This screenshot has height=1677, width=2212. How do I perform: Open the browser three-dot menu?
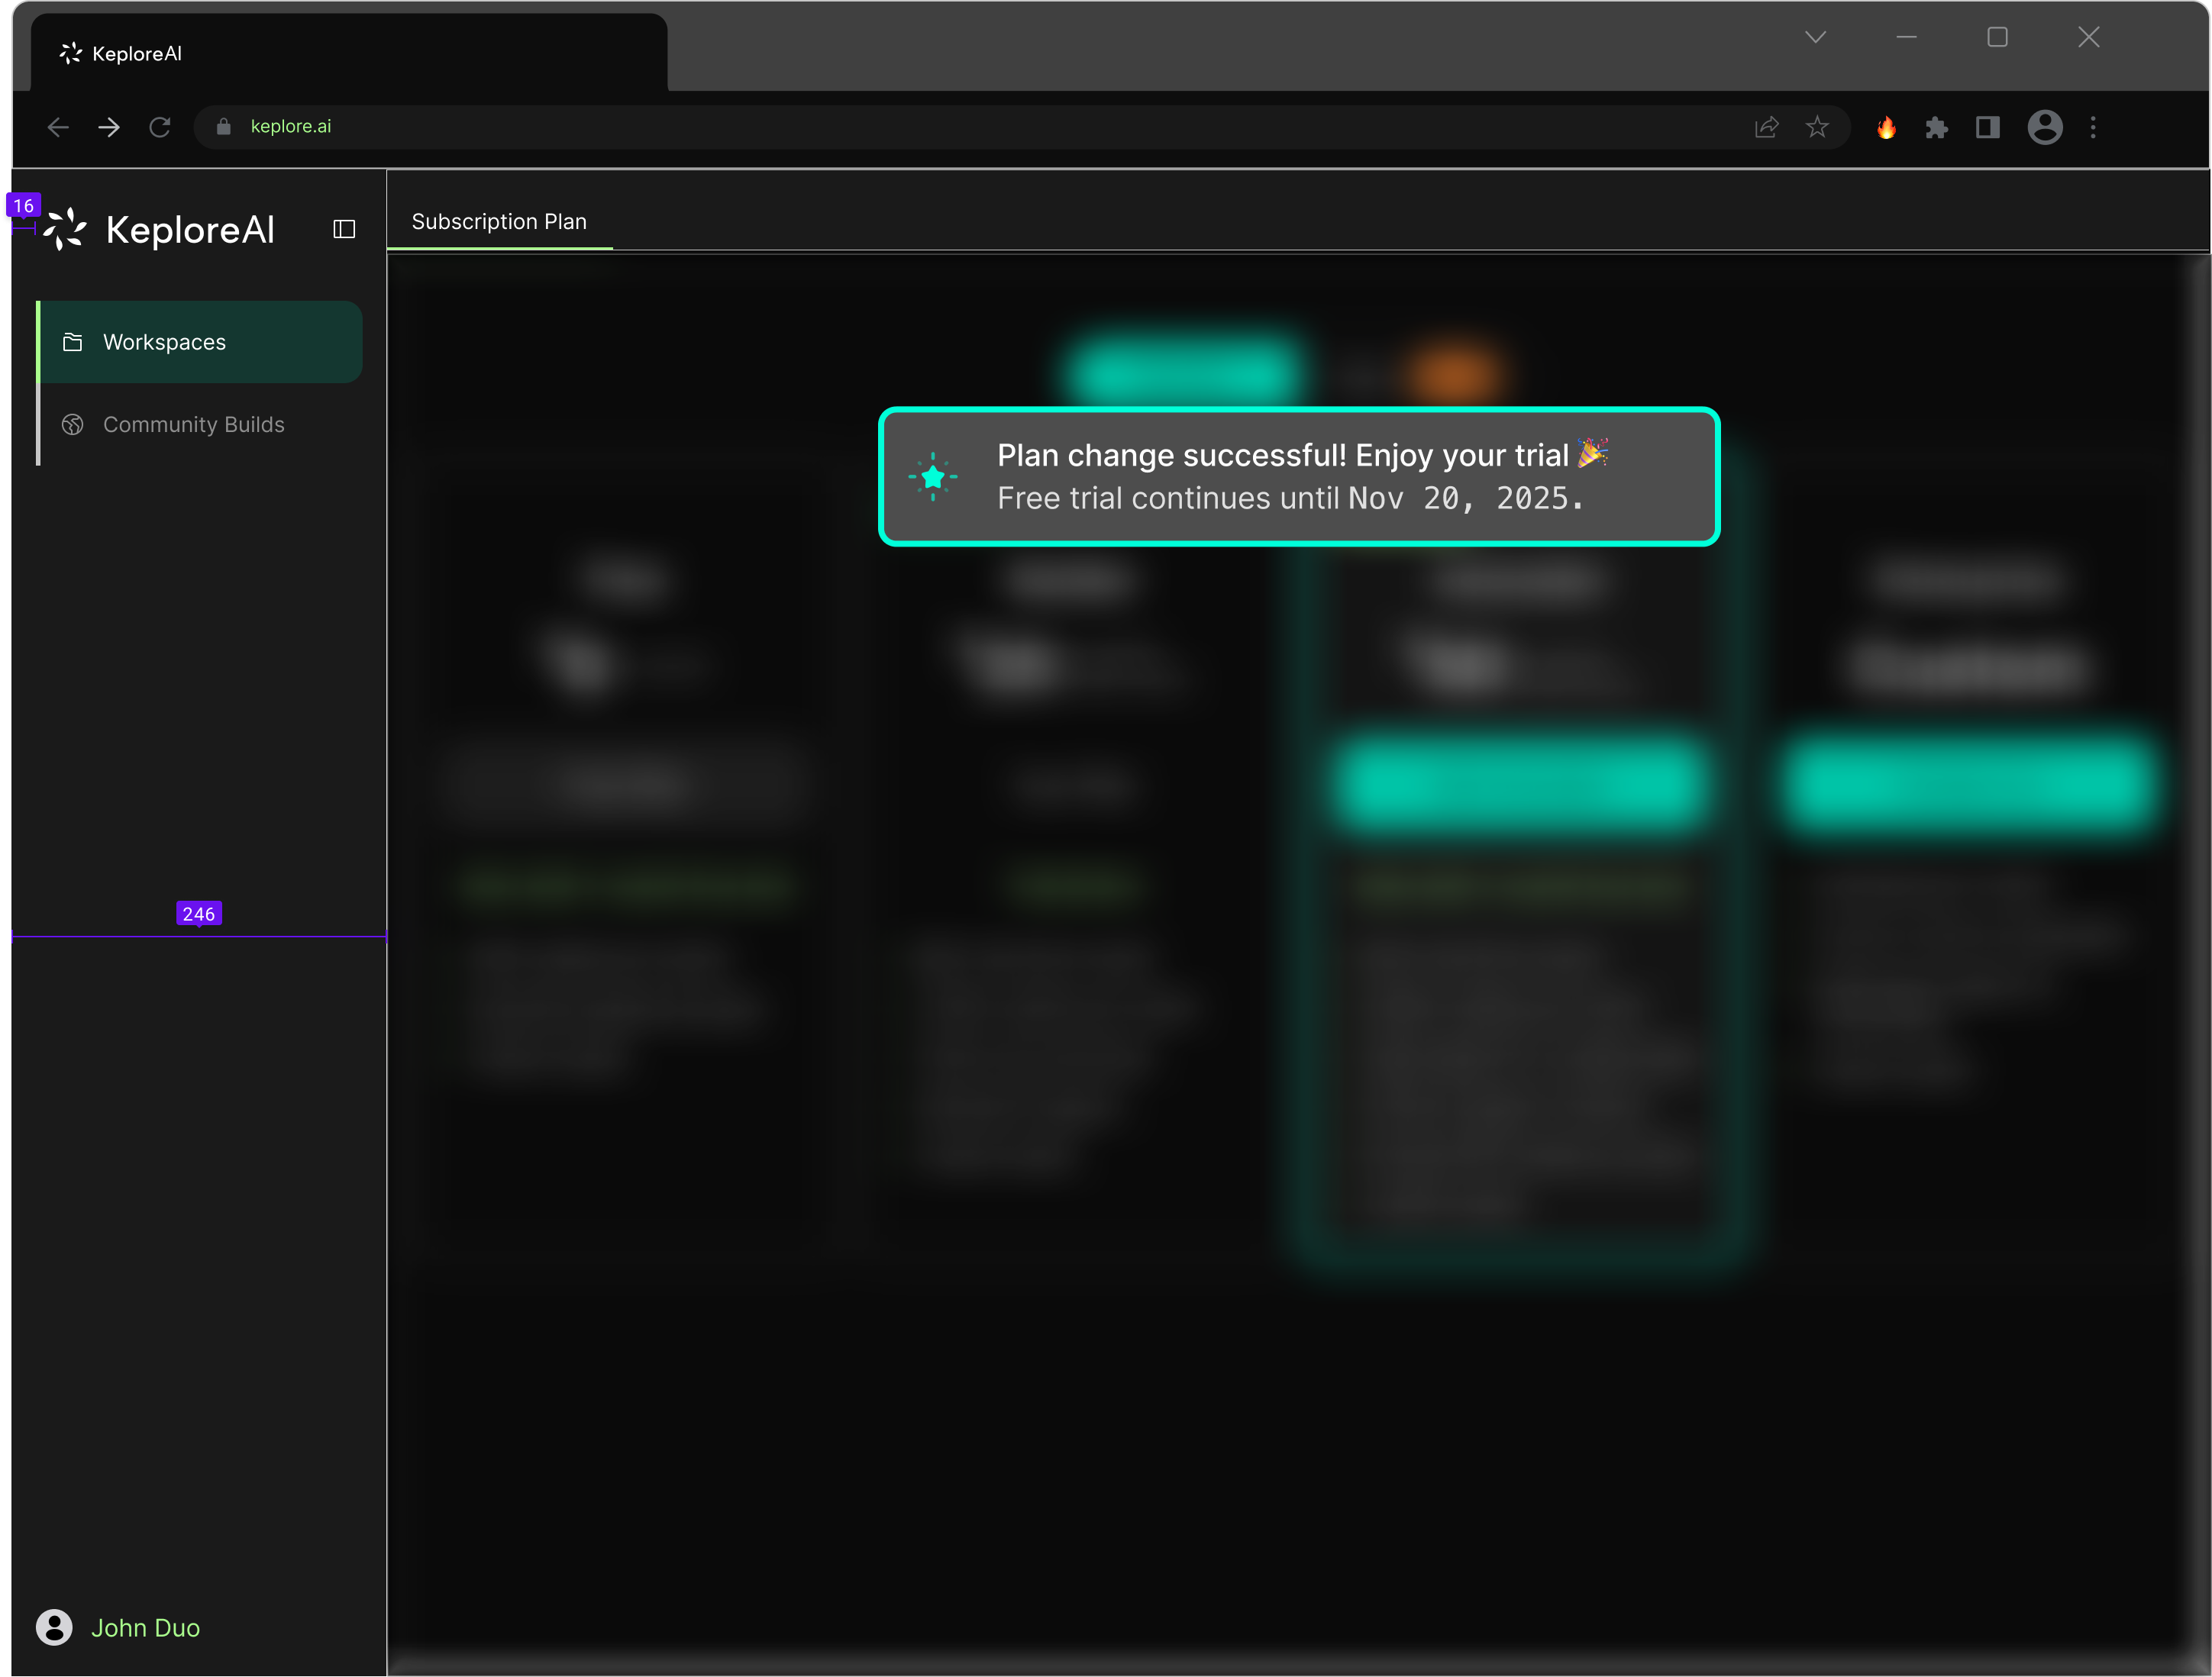[x=2093, y=127]
